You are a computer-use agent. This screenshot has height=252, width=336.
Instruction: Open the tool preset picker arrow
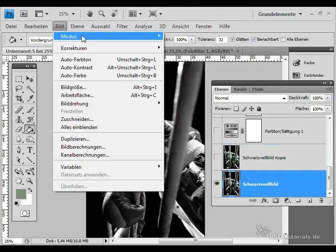(x=21, y=39)
